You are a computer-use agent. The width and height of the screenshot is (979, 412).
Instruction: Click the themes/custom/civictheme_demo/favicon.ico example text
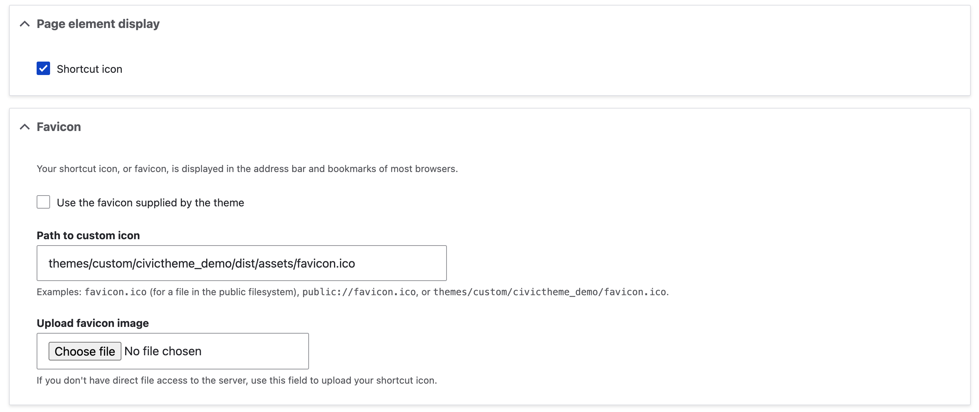click(x=549, y=292)
